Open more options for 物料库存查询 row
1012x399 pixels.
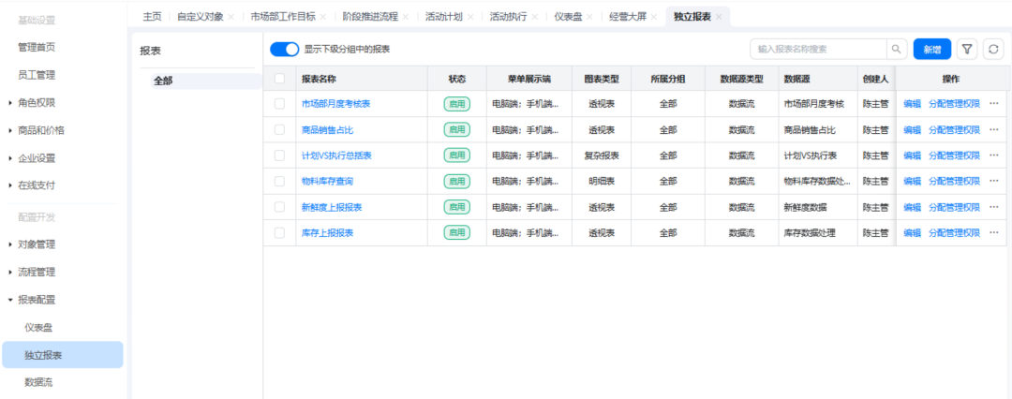point(994,182)
